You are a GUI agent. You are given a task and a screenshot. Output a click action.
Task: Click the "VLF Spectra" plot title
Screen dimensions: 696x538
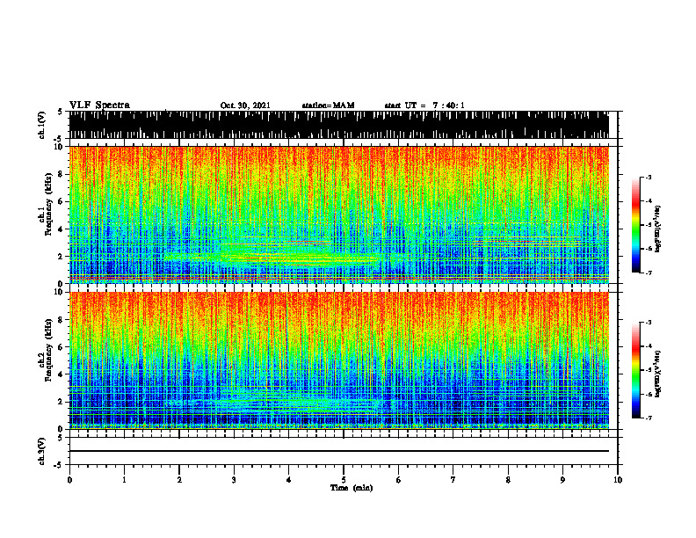[99, 105]
